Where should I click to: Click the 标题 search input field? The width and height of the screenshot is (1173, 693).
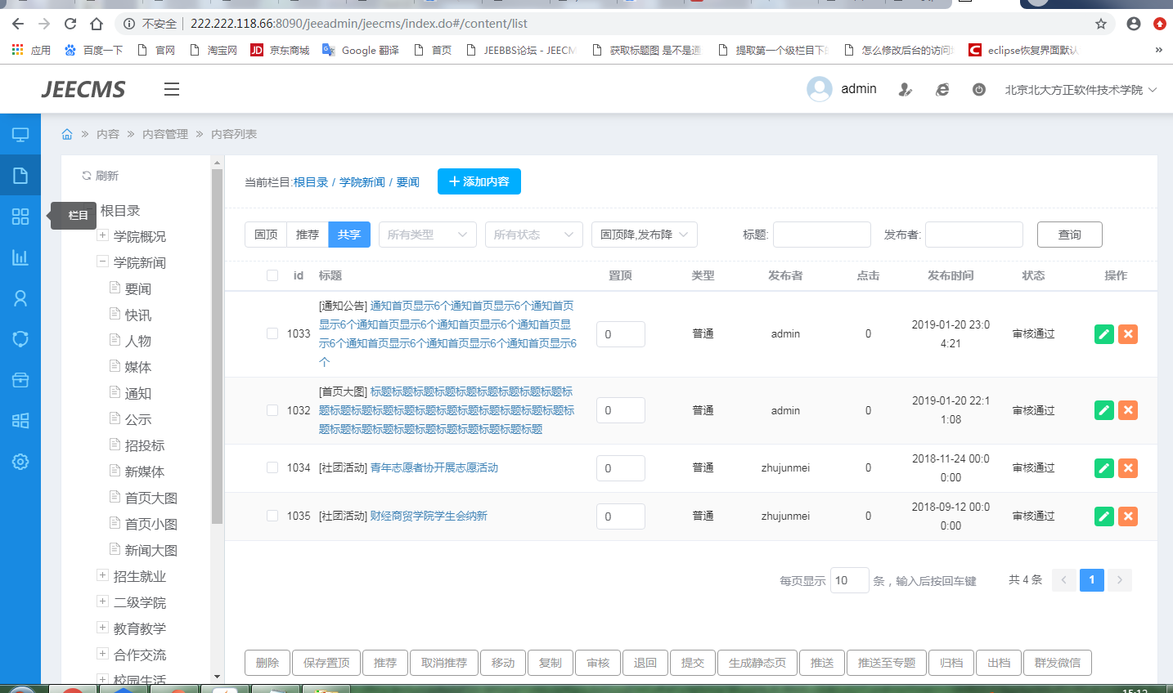click(x=821, y=235)
